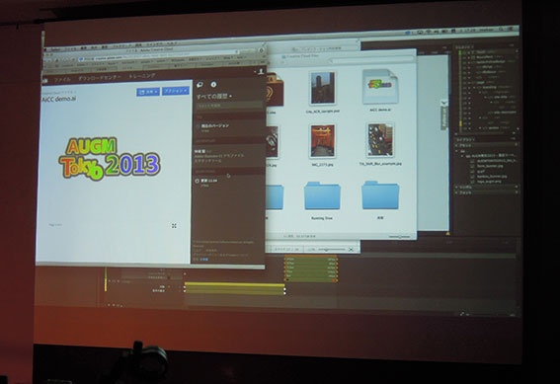The image size is (560, 384).
Task: Open the City_ACR_sample.psd thumbnail
Action: pos(323,88)
